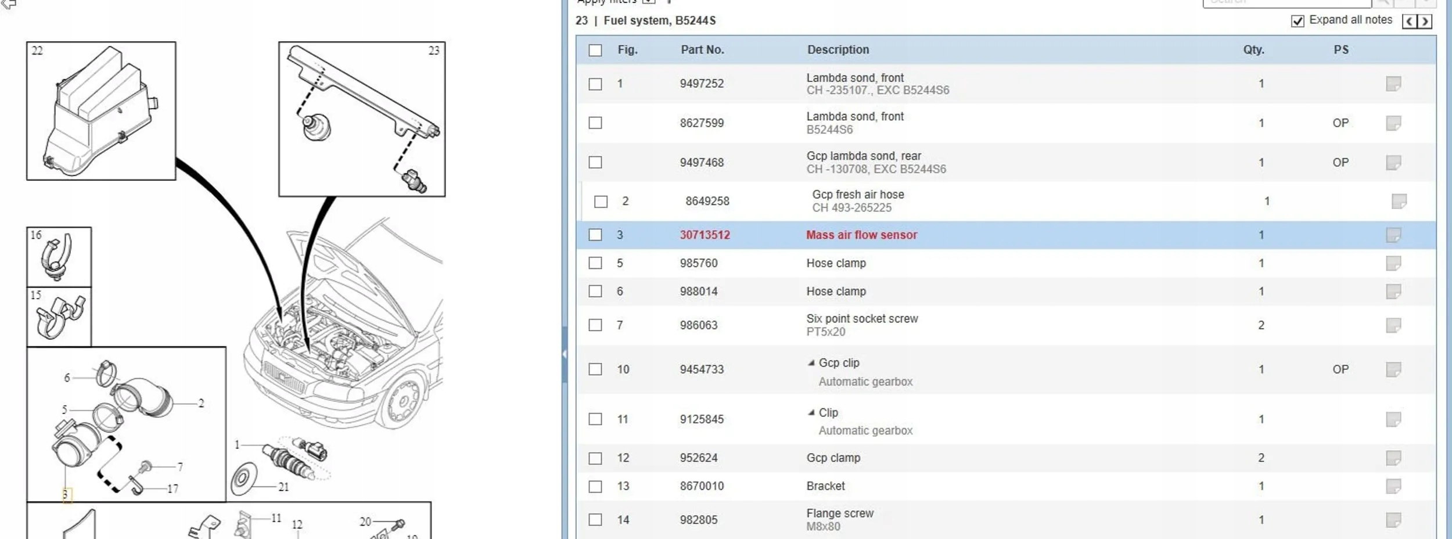Screen dimensions: 1452x539
Task: Open note icon for Bracket 8670010
Action: click(1393, 486)
